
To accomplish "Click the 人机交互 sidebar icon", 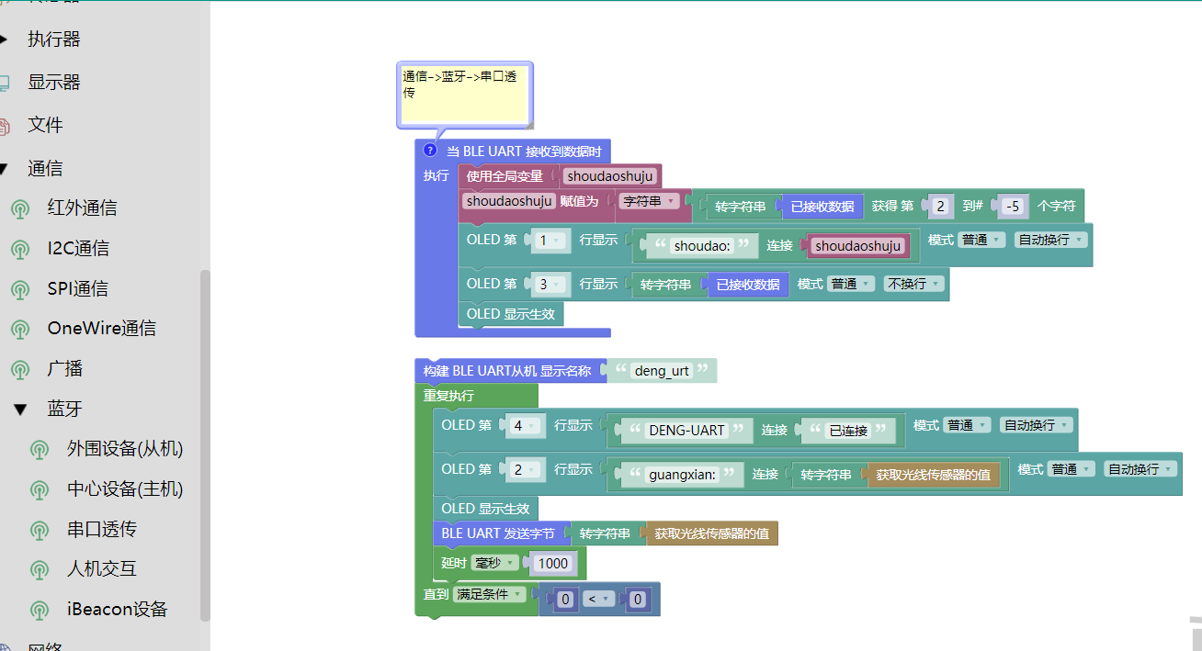I will pos(40,569).
